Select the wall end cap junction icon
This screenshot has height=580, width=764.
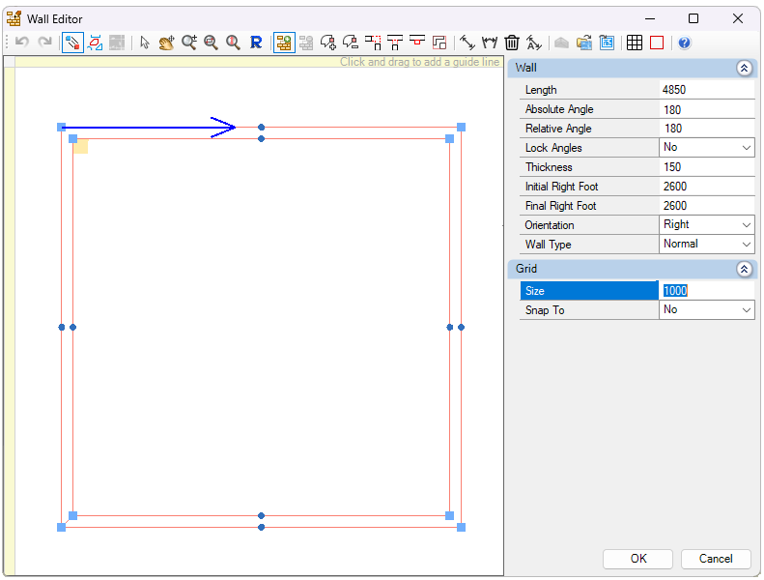417,41
